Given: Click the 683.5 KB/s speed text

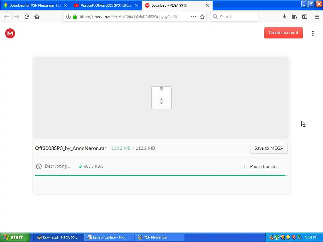Looking at the screenshot, I should (93, 166).
